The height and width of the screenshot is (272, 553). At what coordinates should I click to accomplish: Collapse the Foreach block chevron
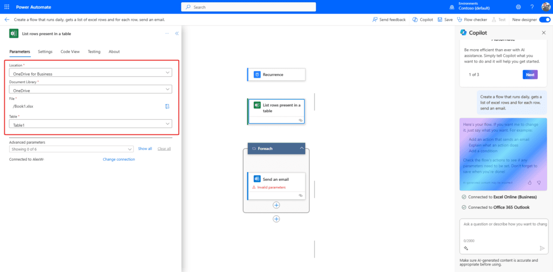tap(301, 148)
